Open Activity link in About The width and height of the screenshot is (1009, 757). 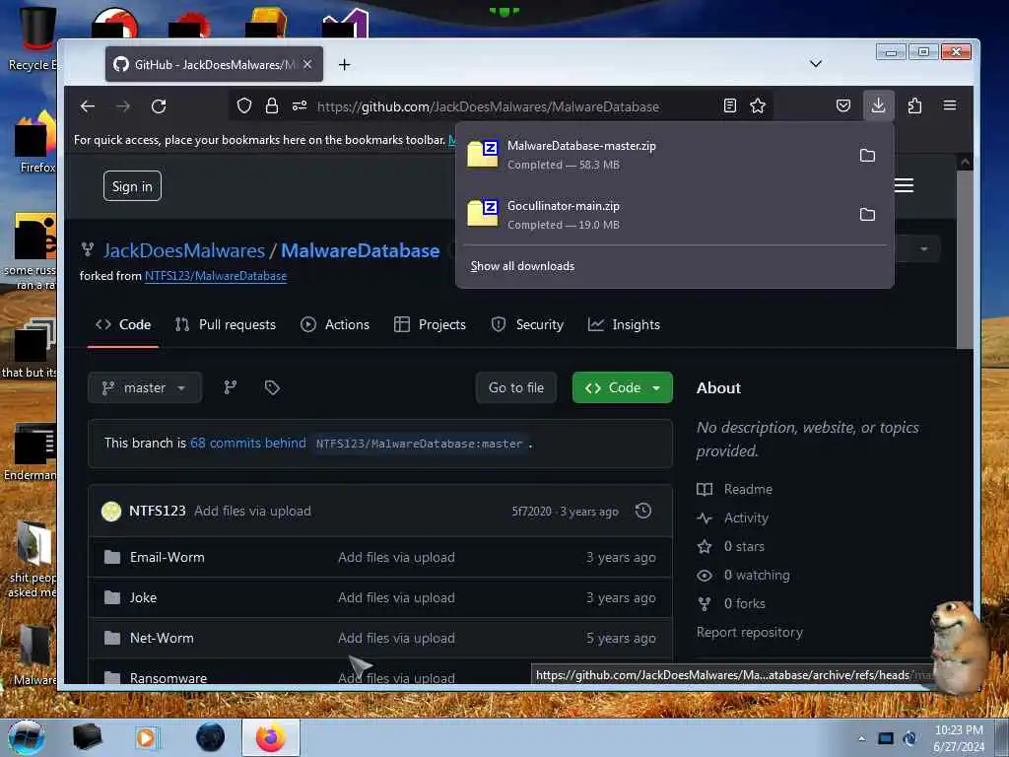pyautogui.click(x=732, y=517)
